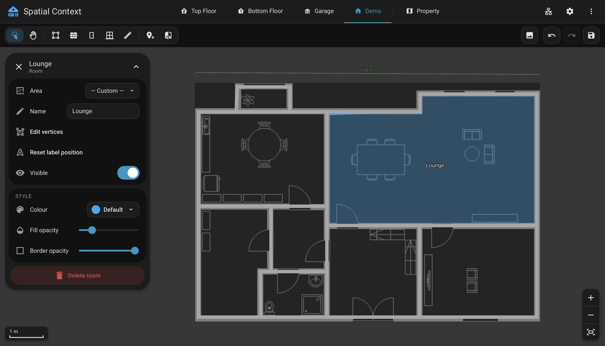Image resolution: width=605 pixels, height=346 pixels.
Task: Save the floor plan
Action: pyautogui.click(x=591, y=35)
